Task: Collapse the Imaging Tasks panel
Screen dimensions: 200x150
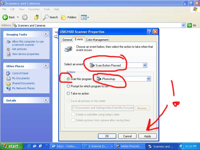Action: click(x=46, y=34)
